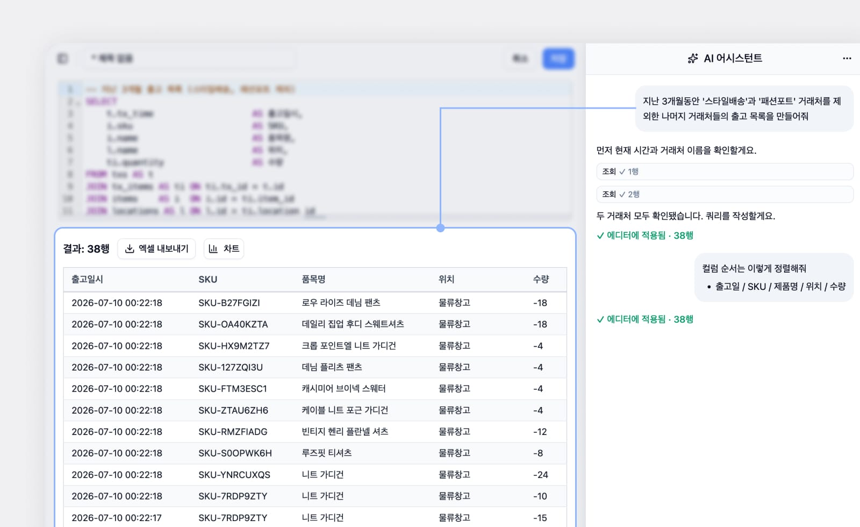This screenshot has width=860, height=527.
Task: Click assistant reply 두 거래처 모두 확인됐습니다
Action: pos(685,216)
